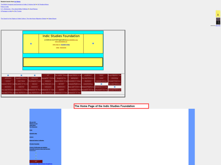The width and height of the screenshot is (221, 165).
Task: Open The Sanatana Dharma button
Action: click(74, 90)
